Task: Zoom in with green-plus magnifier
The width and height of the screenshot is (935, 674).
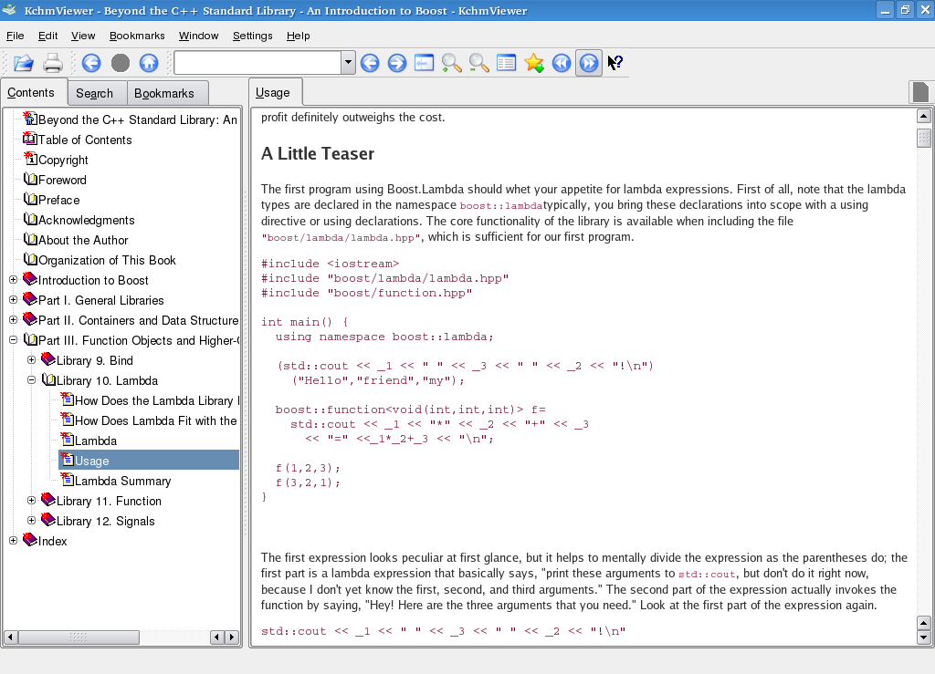Action: 451,63
